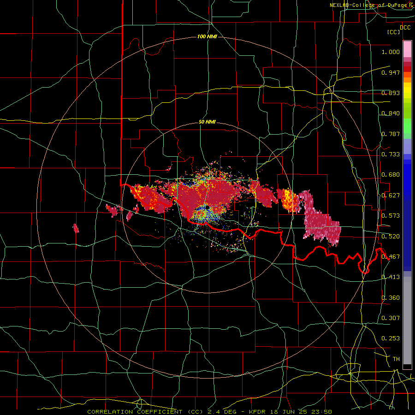The image size is (415, 415).
Task: Click the 100 NMI range ring label
Action: pyautogui.click(x=207, y=36)
